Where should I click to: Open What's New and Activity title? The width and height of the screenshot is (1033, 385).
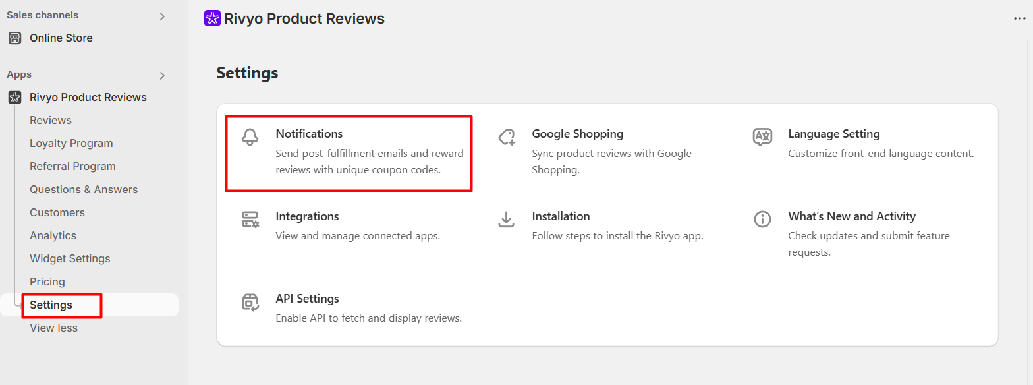852,216
